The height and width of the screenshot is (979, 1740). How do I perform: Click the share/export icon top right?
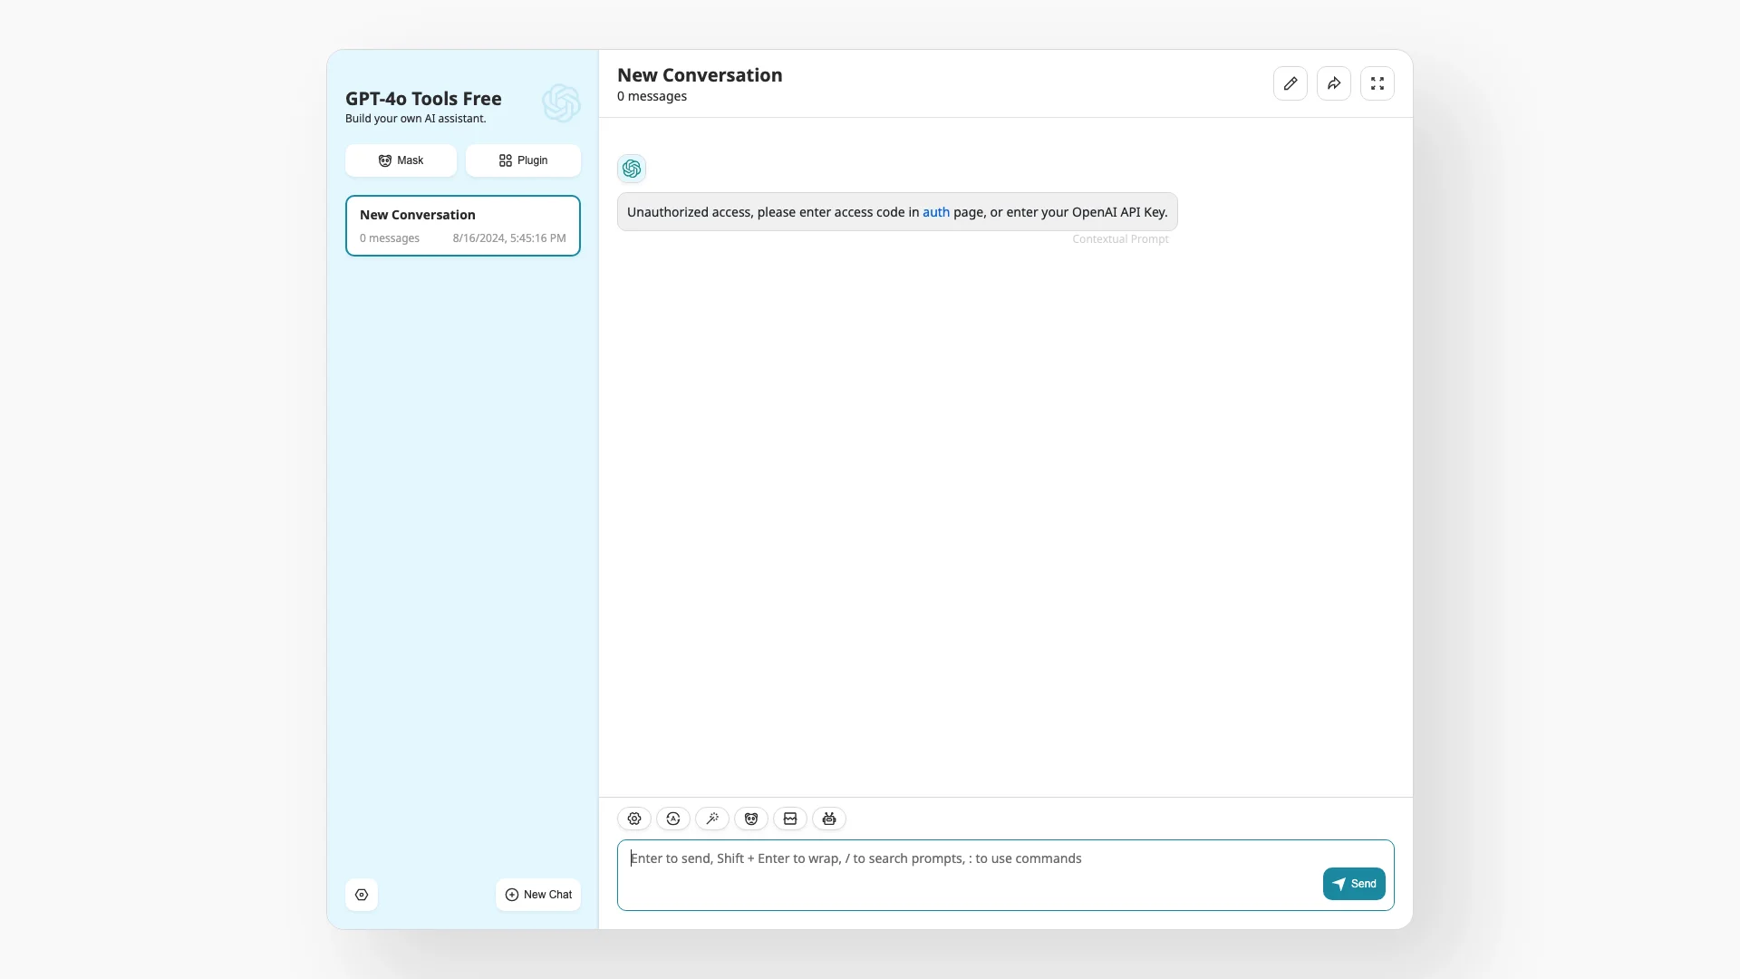pyautogui.click(x=1334, y=82)
